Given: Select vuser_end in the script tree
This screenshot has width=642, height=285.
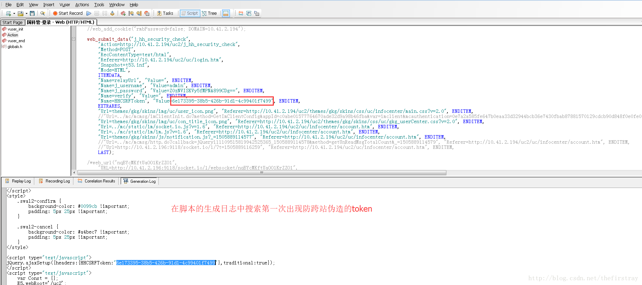Looking at the screenshot, I should click(16, 41).
